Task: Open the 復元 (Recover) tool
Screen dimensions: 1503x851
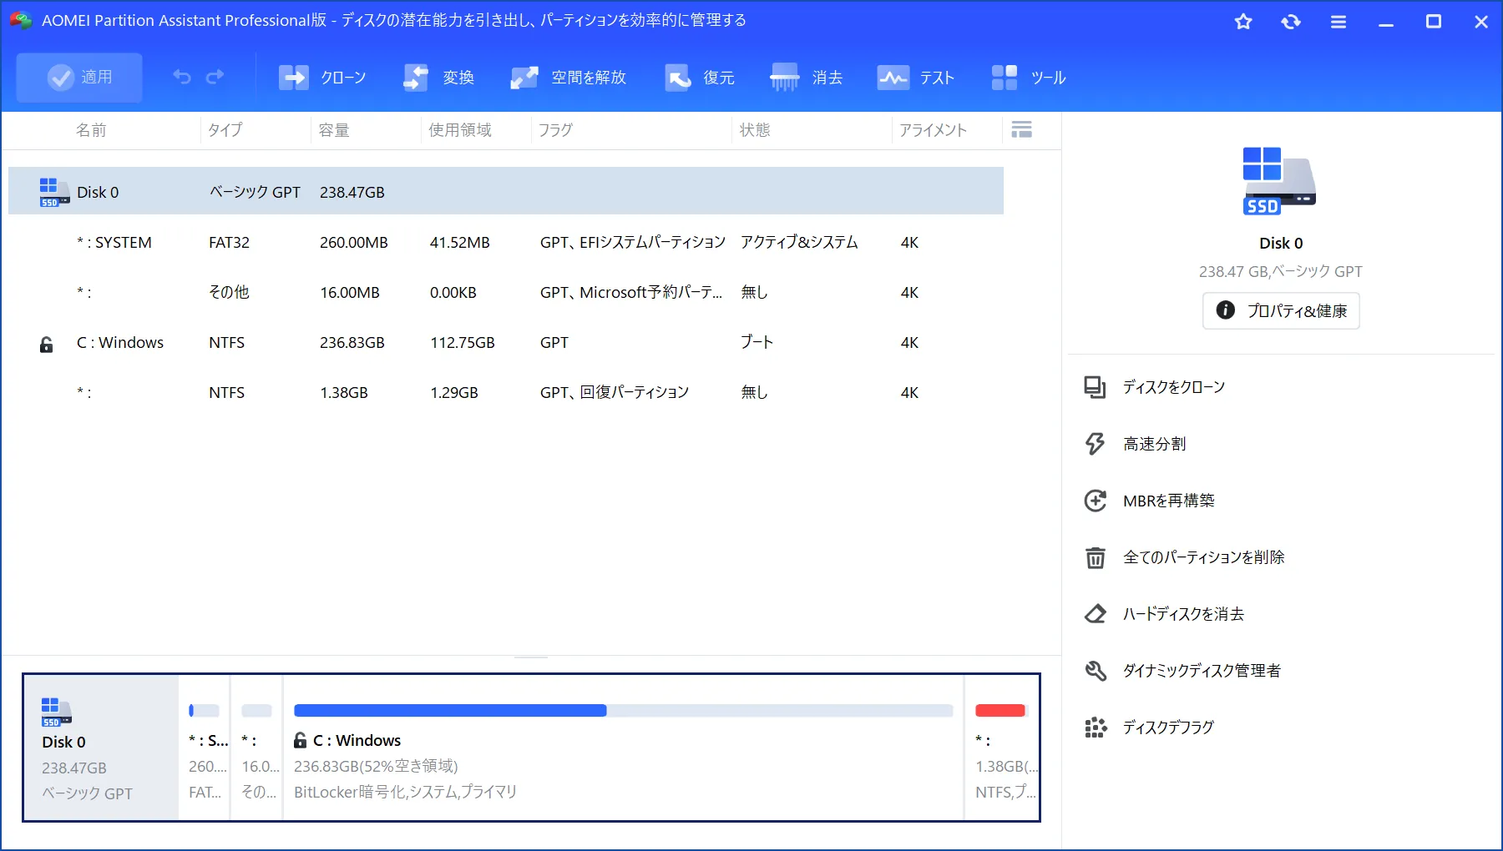Action: coord(678,78)
